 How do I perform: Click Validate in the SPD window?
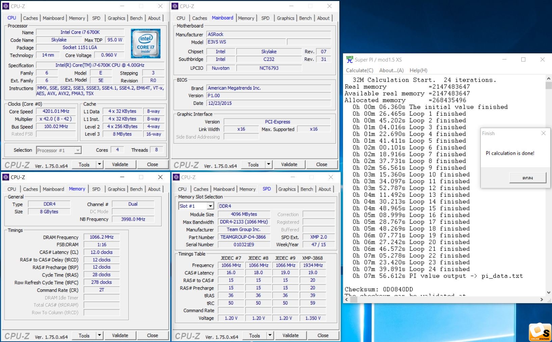point(291,336)
